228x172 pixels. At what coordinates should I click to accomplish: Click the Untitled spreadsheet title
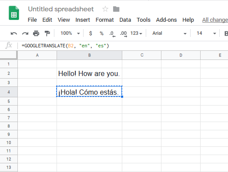(x=61, y=9)
